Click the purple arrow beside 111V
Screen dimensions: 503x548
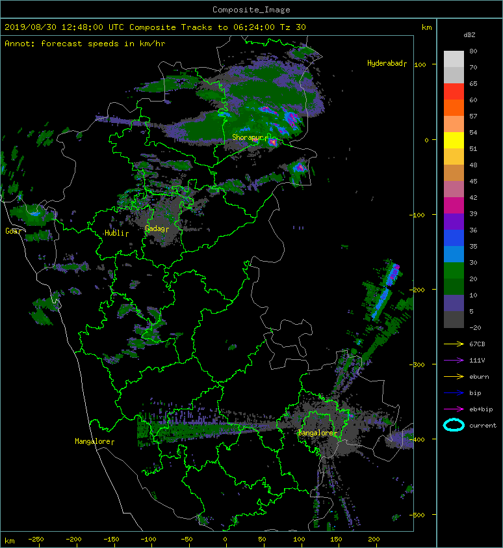(454, 361)
